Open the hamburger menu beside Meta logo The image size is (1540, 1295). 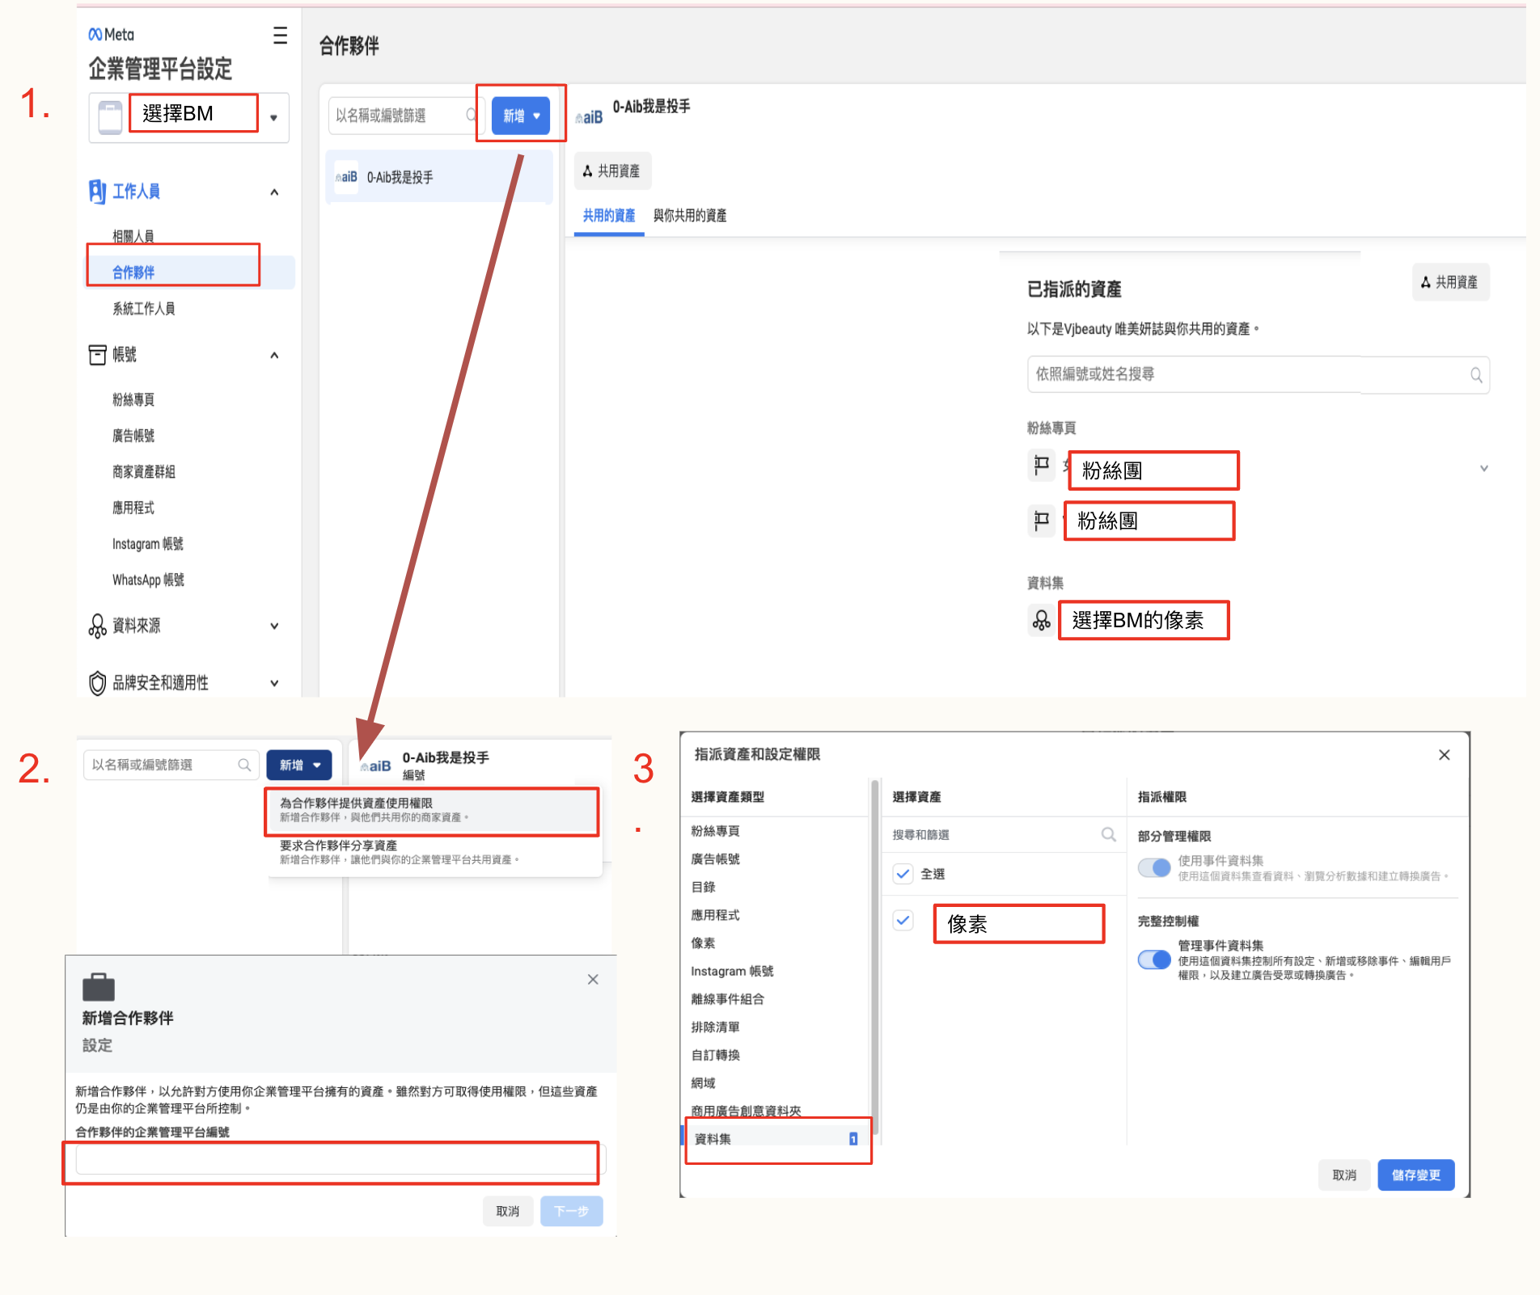280,35
